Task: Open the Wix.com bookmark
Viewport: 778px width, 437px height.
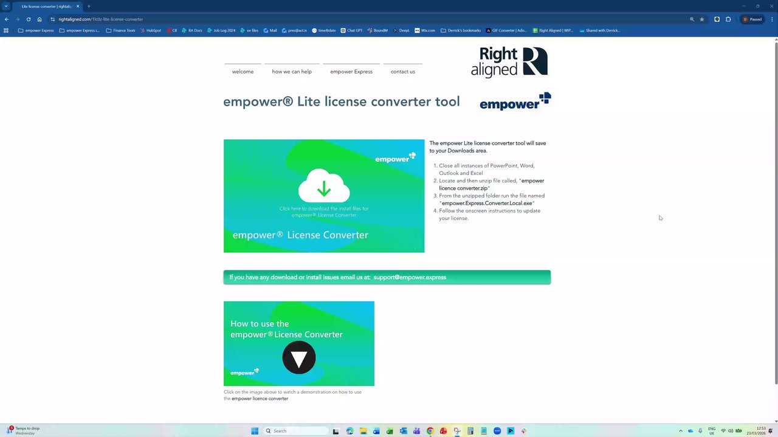Action: pos(425,30)
